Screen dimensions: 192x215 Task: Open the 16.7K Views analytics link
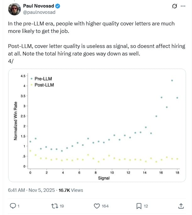pos(71,190)
